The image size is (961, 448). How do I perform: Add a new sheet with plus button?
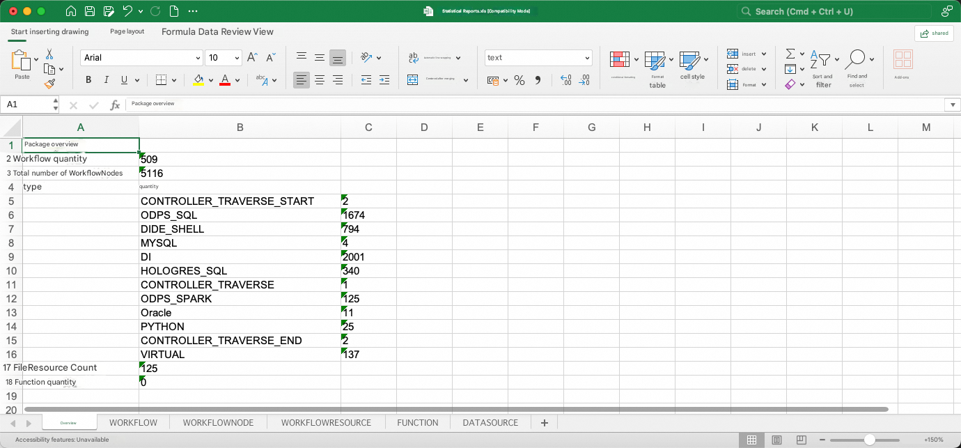[545, 423]
